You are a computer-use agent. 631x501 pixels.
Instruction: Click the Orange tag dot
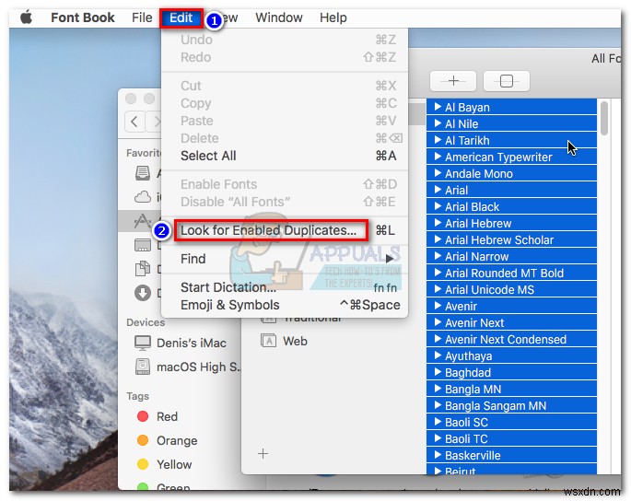point(143,440)
